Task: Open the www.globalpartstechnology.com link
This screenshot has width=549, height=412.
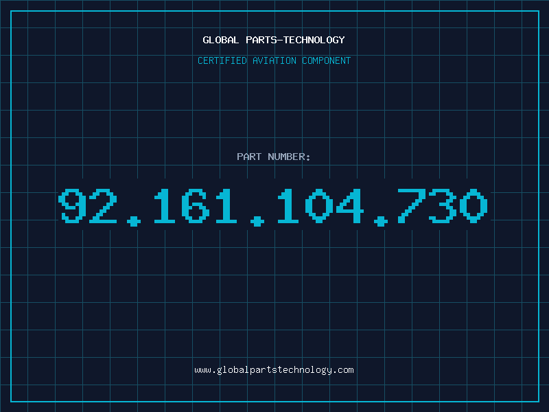Action: coord(274,370)
